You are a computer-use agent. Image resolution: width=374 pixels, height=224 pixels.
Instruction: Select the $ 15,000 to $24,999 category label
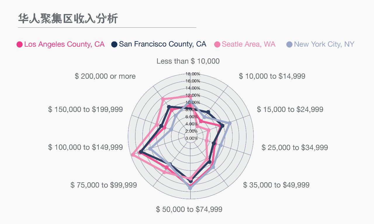[x=290, y=109]
